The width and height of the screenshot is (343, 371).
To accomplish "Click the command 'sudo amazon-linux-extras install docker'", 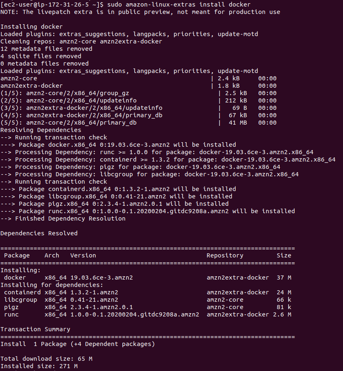I will [x=179, y=5].
